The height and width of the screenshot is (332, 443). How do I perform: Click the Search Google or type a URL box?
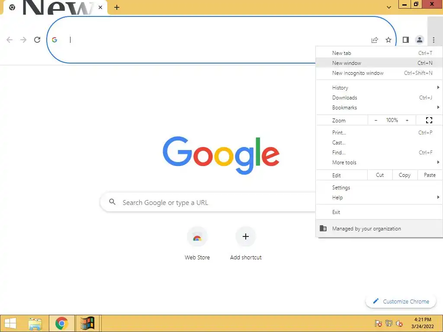(208, 202)
